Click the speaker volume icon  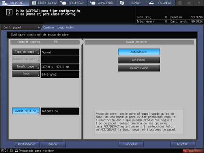coord(189,3)
